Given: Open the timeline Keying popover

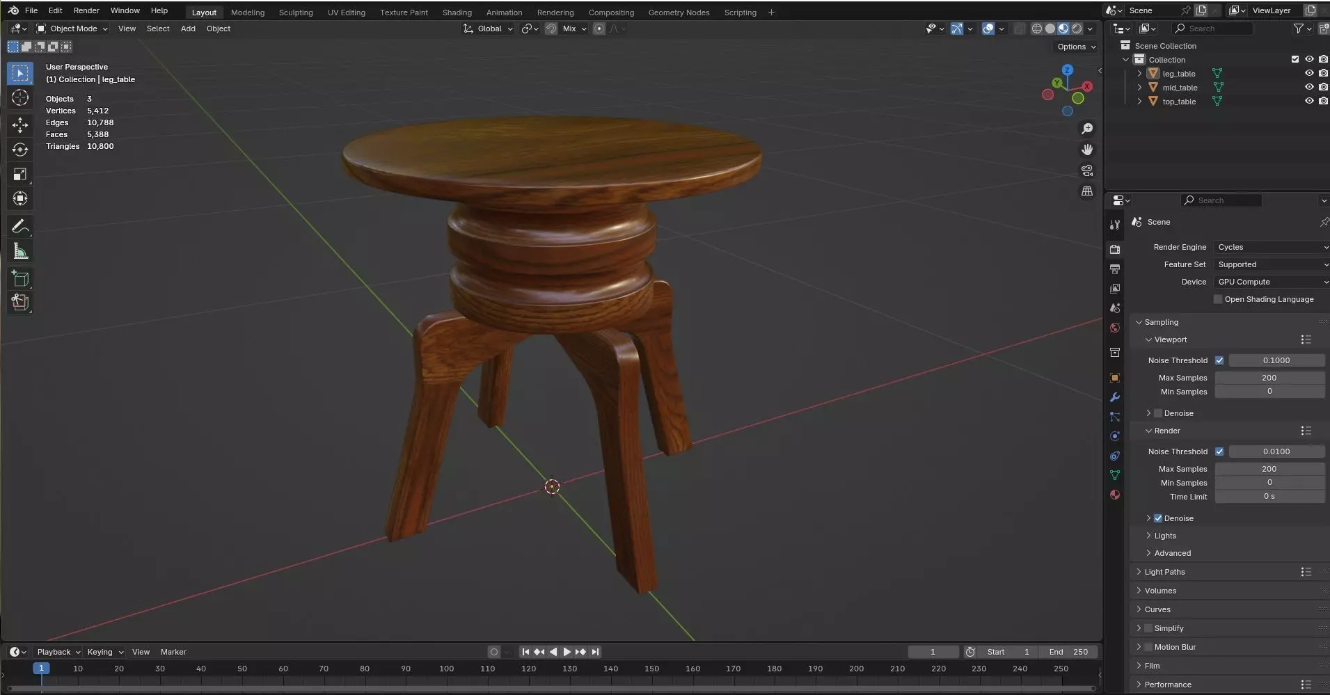Looking at the screenshot, I should pos(104,652).
